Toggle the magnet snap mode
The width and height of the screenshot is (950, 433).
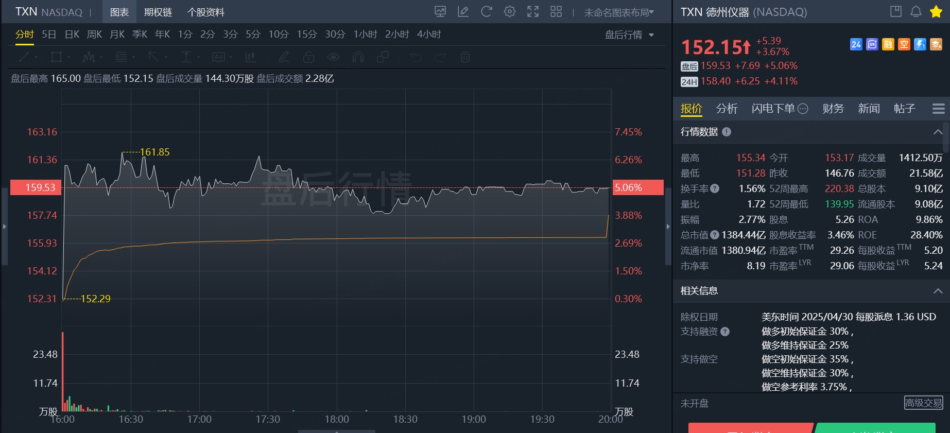[x=358, y=57]
